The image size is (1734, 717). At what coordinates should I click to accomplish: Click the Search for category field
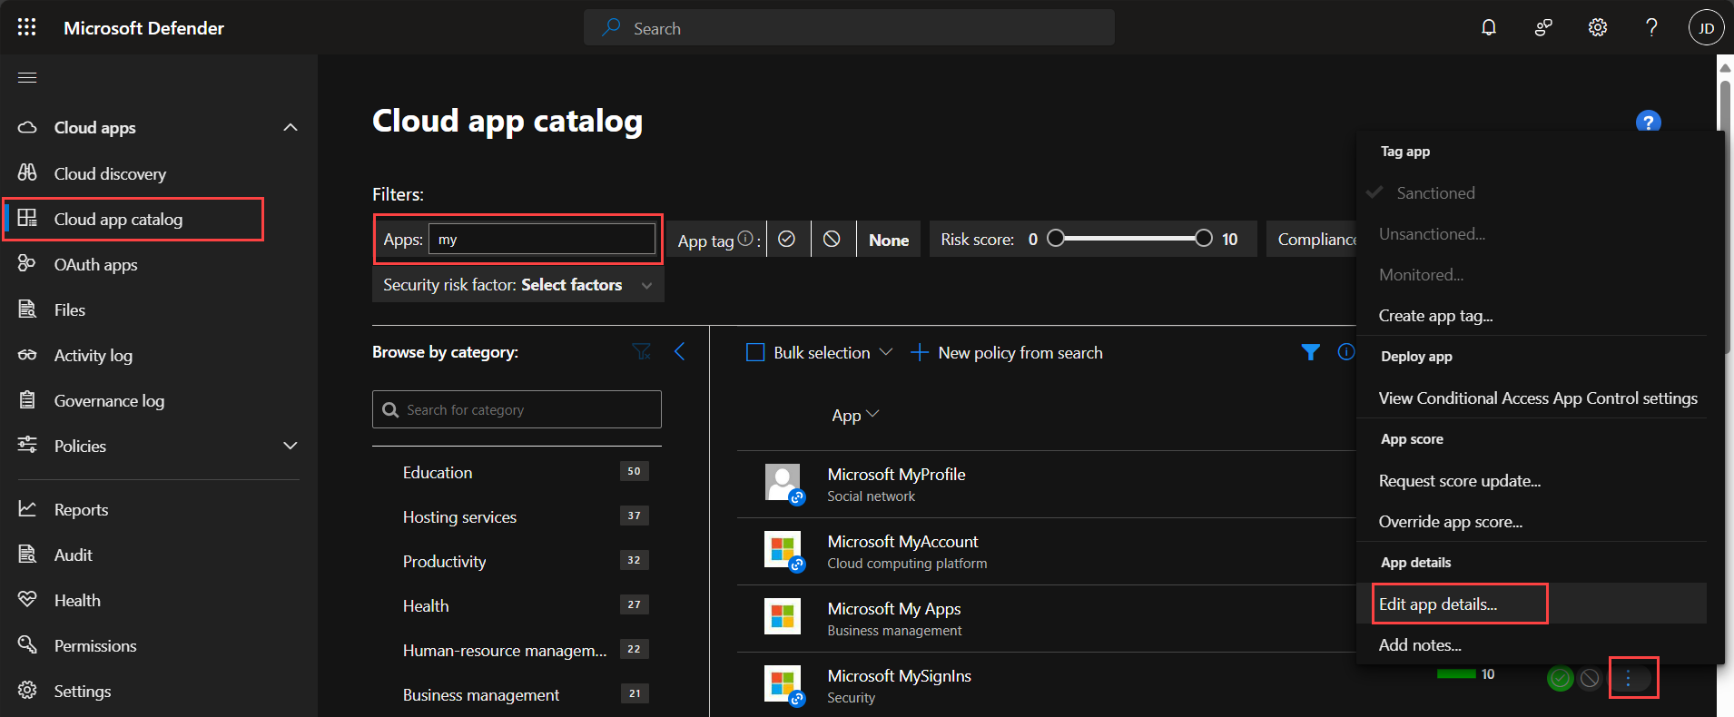pyautogui.click(x=517, y=409)
